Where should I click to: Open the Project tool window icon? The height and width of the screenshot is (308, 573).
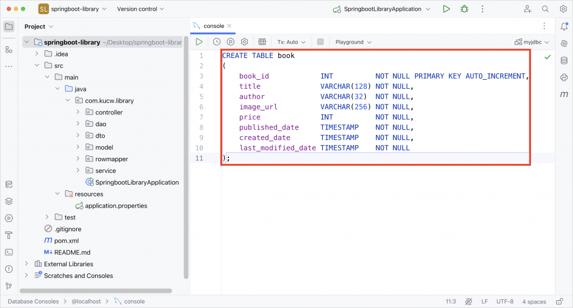[x=9, y=27]
